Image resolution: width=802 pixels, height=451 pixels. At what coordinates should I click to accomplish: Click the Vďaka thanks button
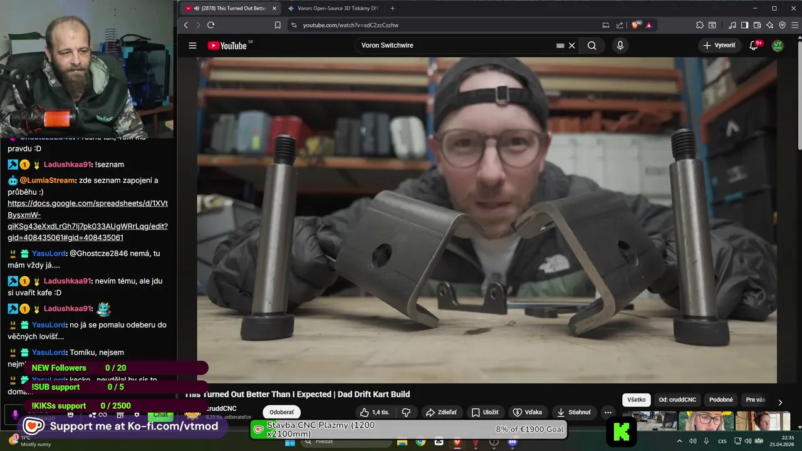tap(528, 412)
